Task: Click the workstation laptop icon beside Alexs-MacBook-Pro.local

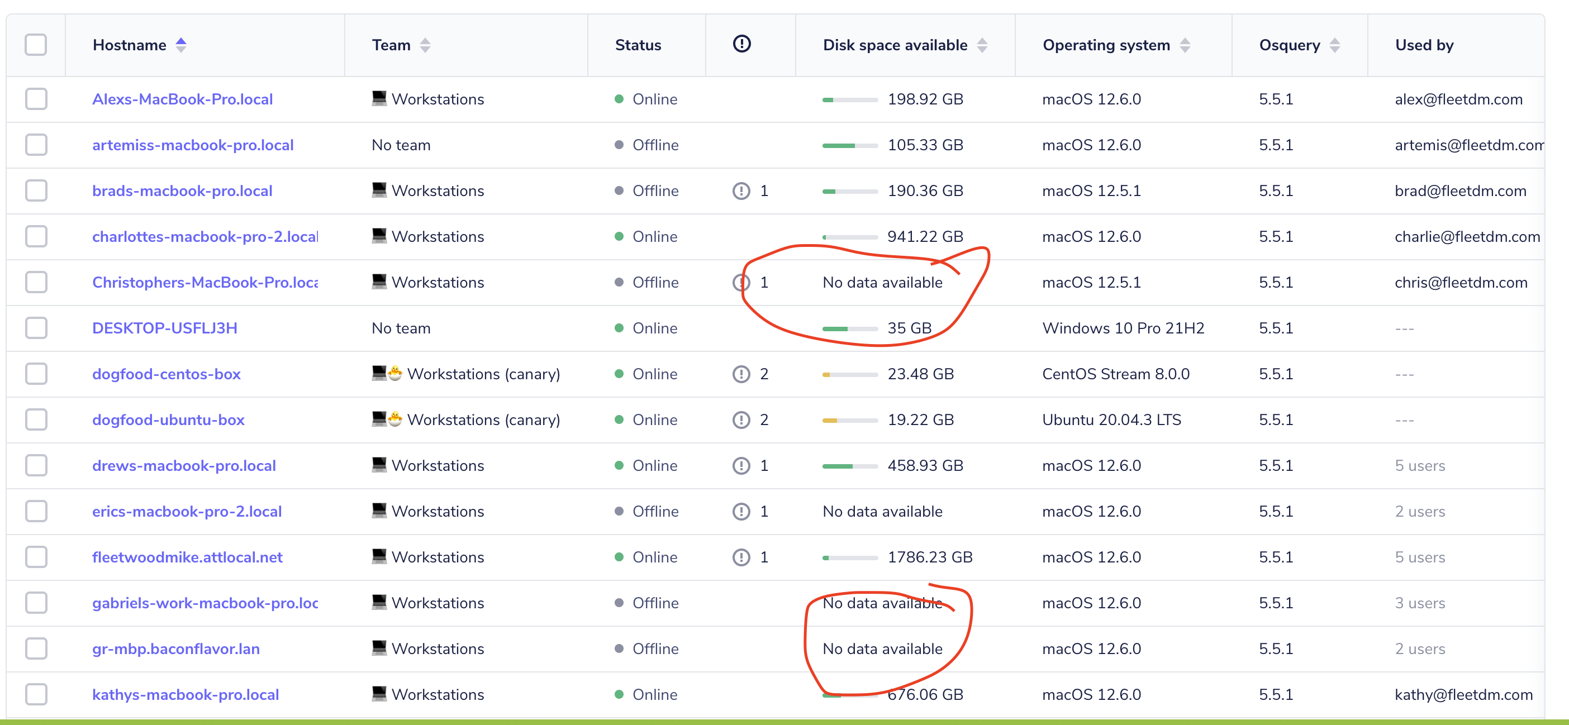Action: [x=379, y=97]
